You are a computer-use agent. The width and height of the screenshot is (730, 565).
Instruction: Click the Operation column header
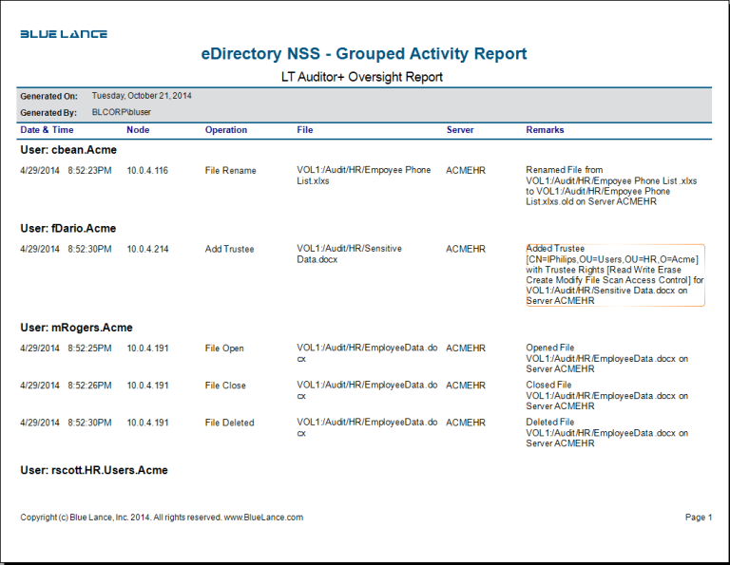[x=226, y=130]
